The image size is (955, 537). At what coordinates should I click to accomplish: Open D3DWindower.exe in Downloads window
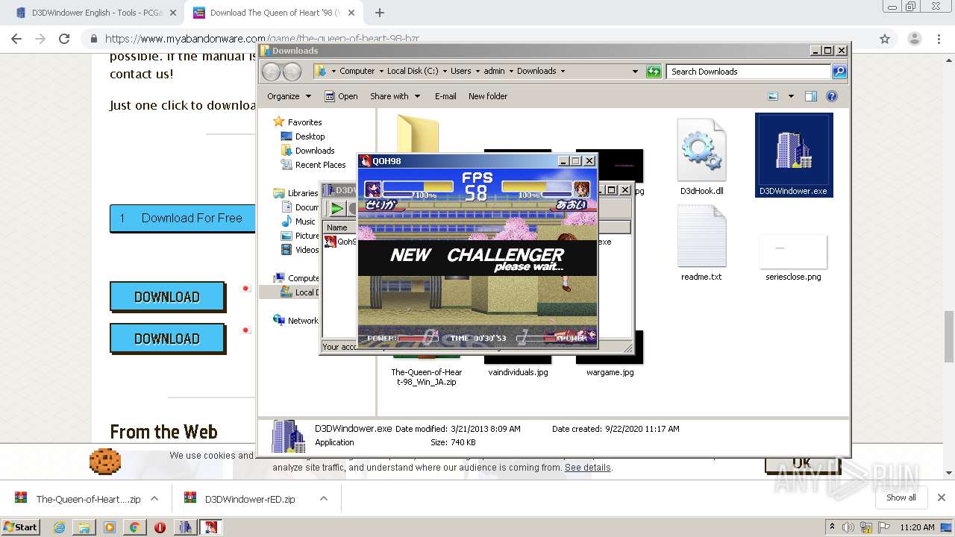point(794,155)
